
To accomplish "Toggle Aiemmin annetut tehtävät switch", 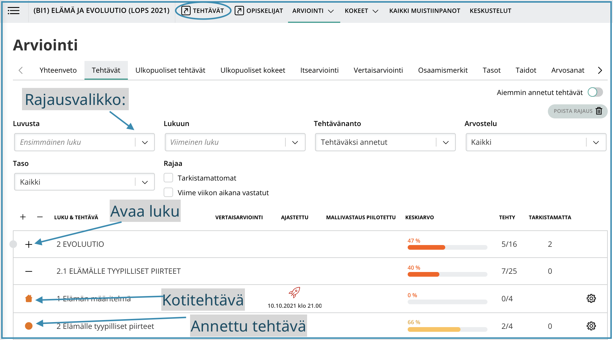I will click(x=595, y=92).
